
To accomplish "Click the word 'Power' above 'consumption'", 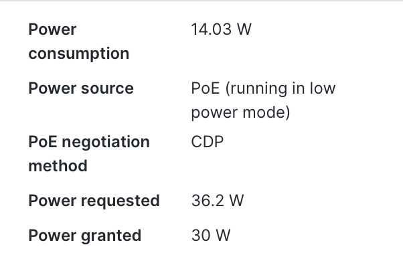I will (x=52, y=29).
